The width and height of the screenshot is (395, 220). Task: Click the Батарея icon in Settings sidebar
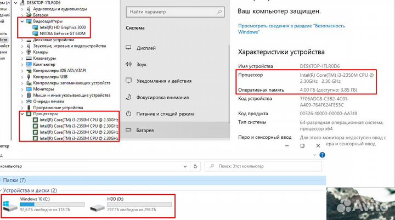point(128,130)
